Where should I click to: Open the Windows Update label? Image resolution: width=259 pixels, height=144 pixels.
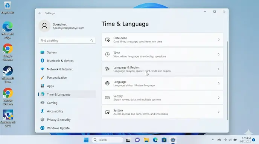tap(58, 128)
